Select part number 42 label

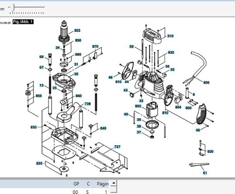(141, 101)
